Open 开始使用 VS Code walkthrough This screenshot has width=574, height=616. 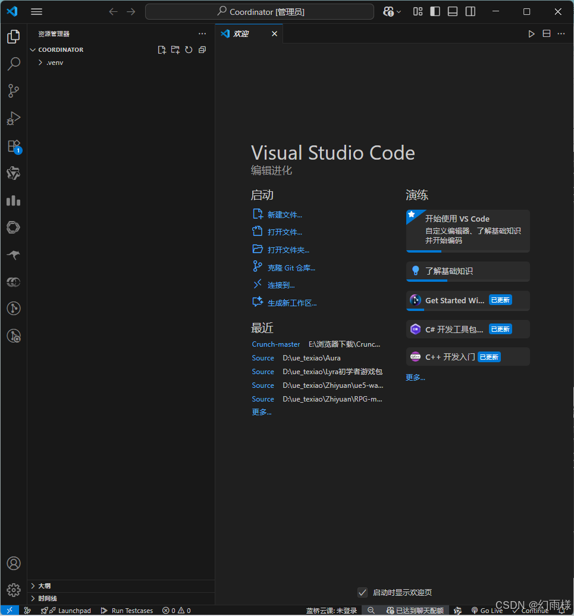[468, 231]
